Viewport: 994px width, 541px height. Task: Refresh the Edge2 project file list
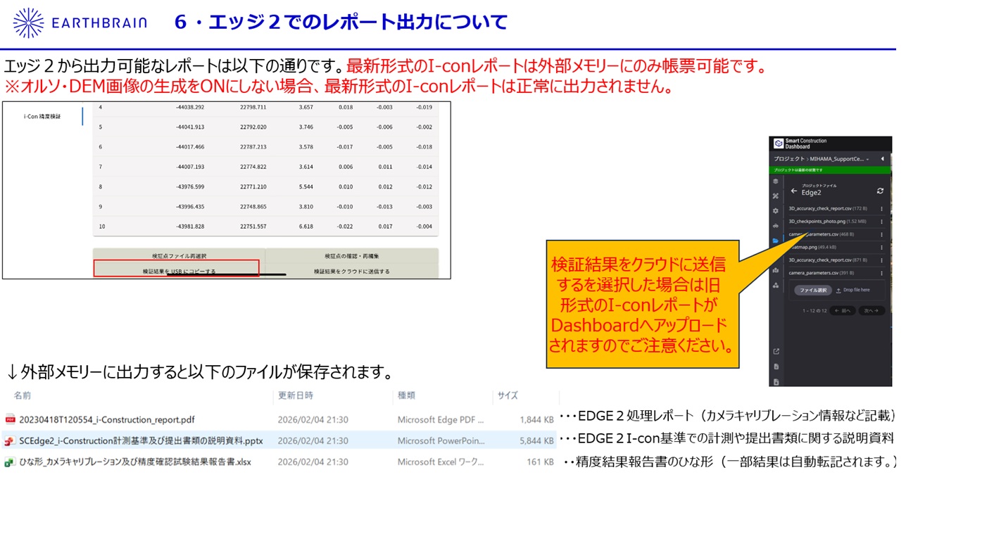pos(880,191)
